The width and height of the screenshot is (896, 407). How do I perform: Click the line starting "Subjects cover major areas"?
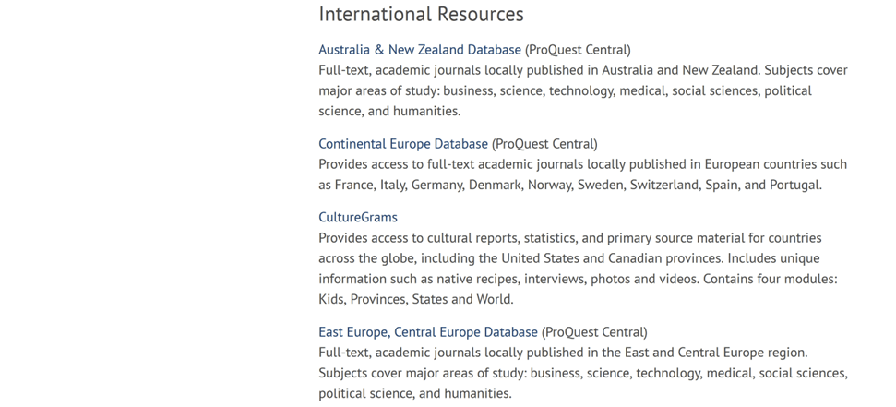point(582,373)
